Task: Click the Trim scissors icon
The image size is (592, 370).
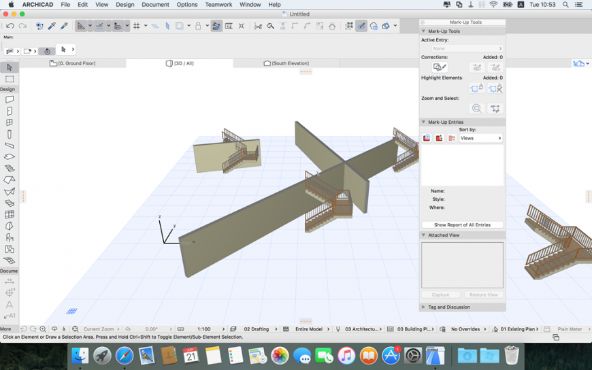Action: coord(258,26)
